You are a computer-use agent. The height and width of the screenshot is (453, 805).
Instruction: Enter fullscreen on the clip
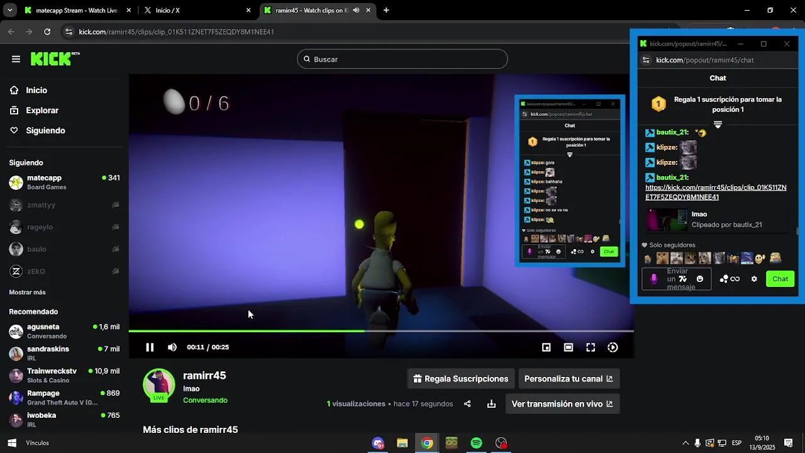[x=591, y=347]
